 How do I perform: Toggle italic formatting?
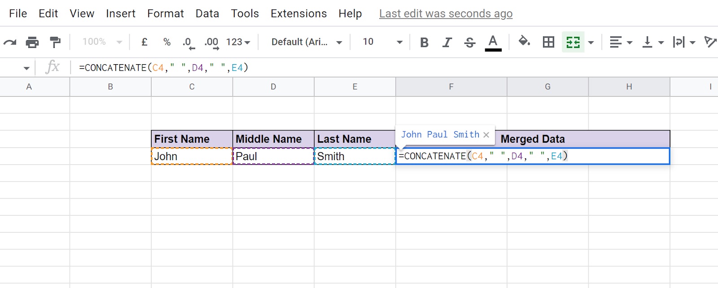pos(447,42)
